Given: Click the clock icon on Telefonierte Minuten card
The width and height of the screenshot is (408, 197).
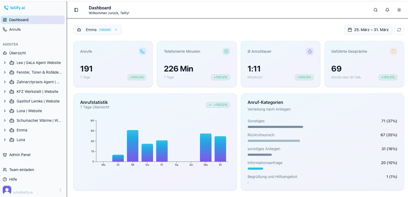Looking at the screenshot, I should tap(226, 51).
